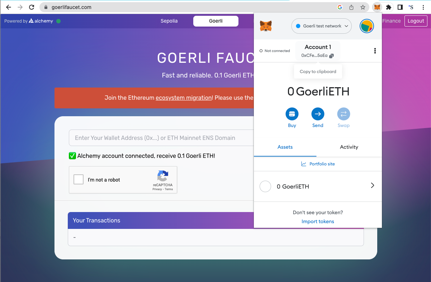Switch to the Sepolia network tab
The image size is (431, 282).
pos(169,21)
